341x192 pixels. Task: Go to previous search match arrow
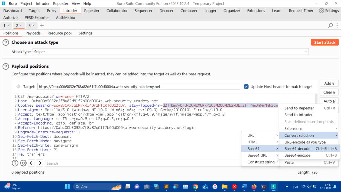[x=32, y=163]
